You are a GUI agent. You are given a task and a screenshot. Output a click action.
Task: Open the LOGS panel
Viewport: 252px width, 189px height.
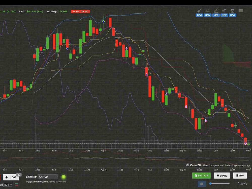[x=11, y=177]
